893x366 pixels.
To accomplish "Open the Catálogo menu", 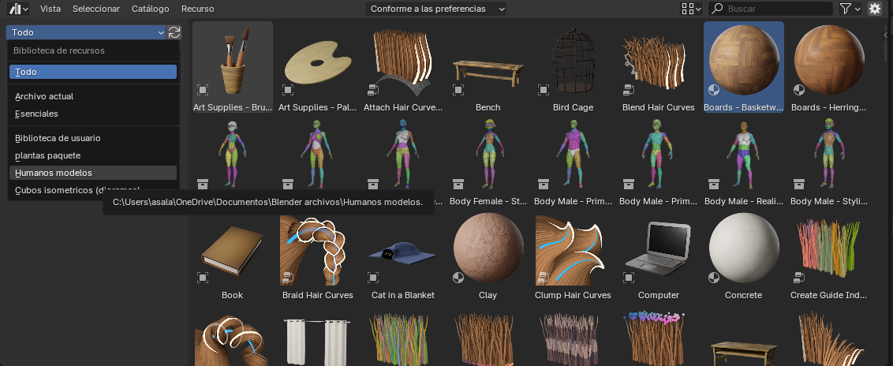I will pyautogui.click(x=151, y=9).
